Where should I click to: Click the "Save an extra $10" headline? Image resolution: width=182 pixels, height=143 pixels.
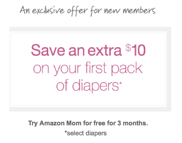pyautogui.click(x=88, y=50)
